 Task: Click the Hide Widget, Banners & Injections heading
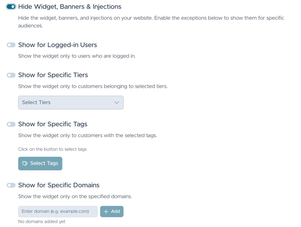[x=70, y=7]
